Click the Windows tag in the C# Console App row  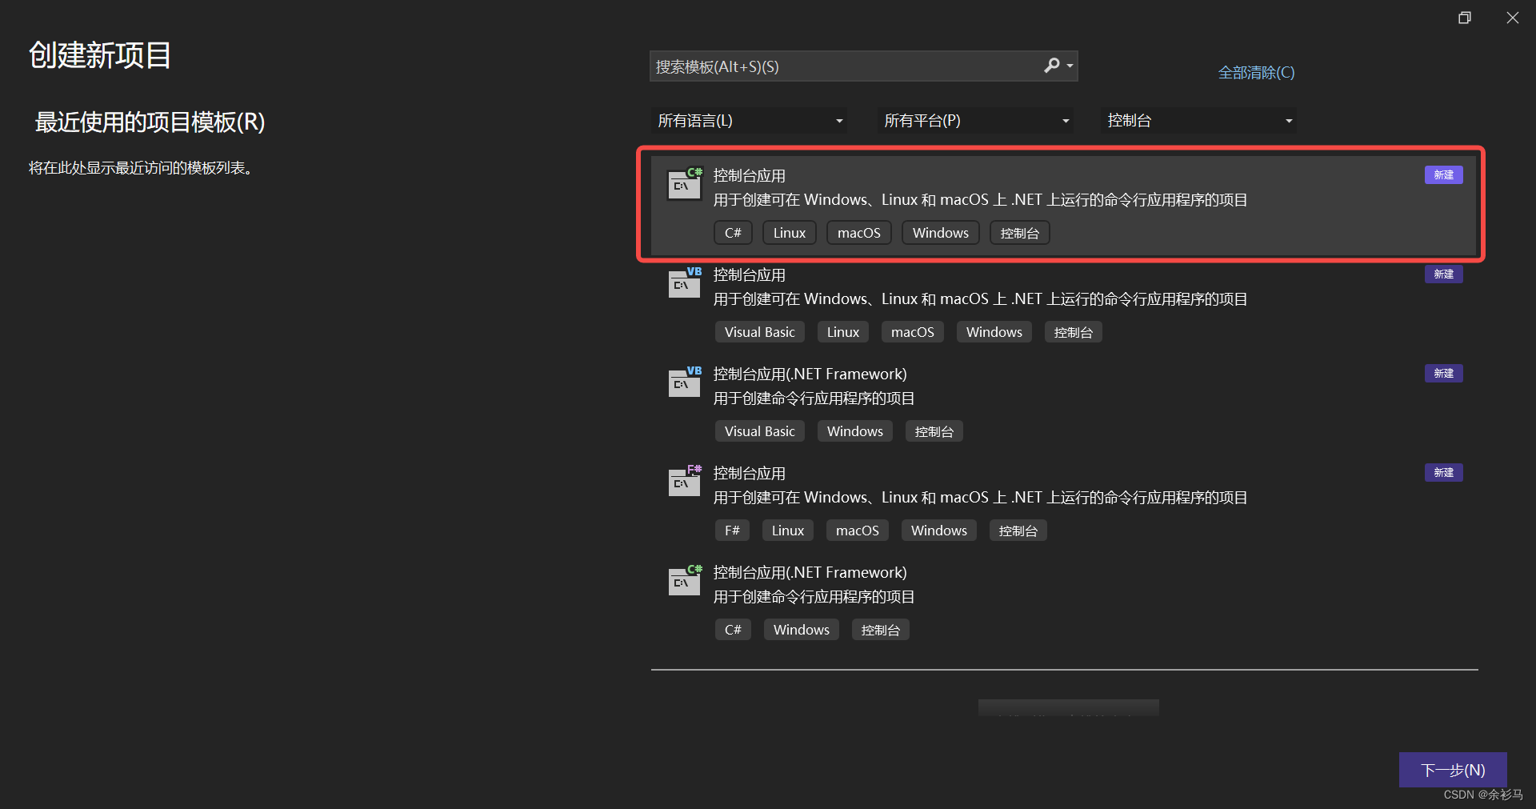941,233
